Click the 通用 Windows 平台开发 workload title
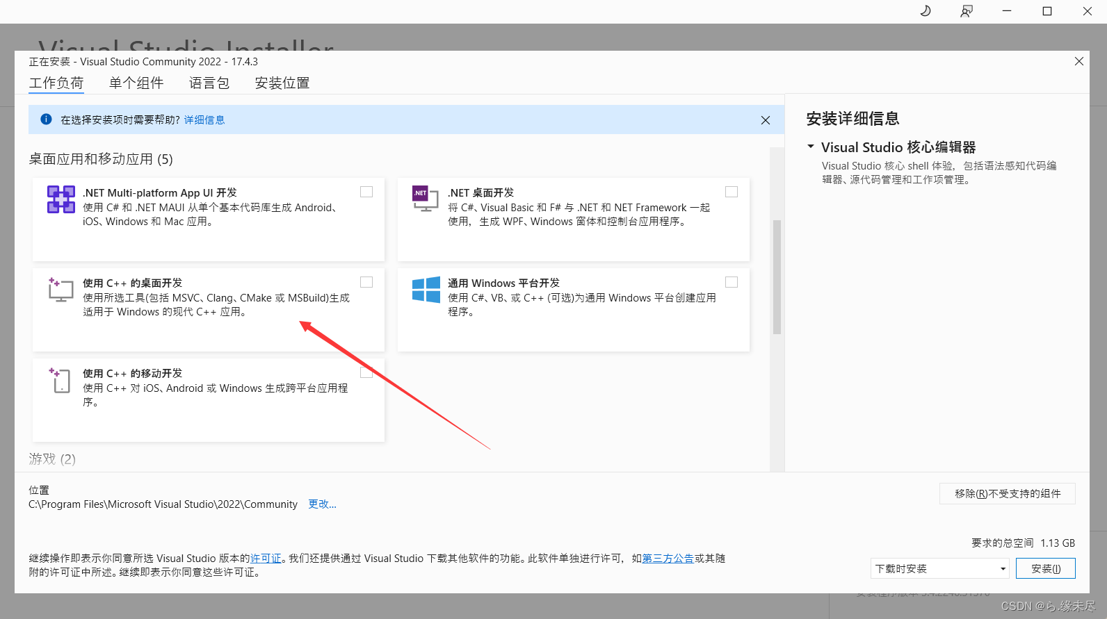 click(x=503, y=283)
